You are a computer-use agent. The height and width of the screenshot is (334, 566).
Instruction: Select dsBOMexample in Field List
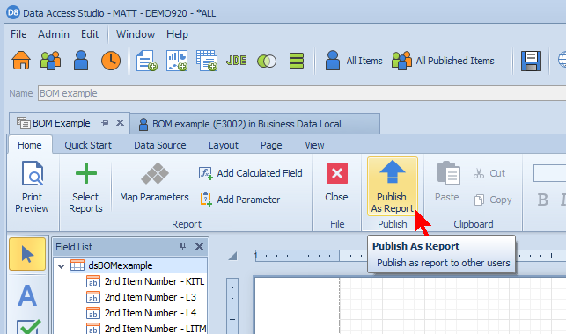coord(121,265)
